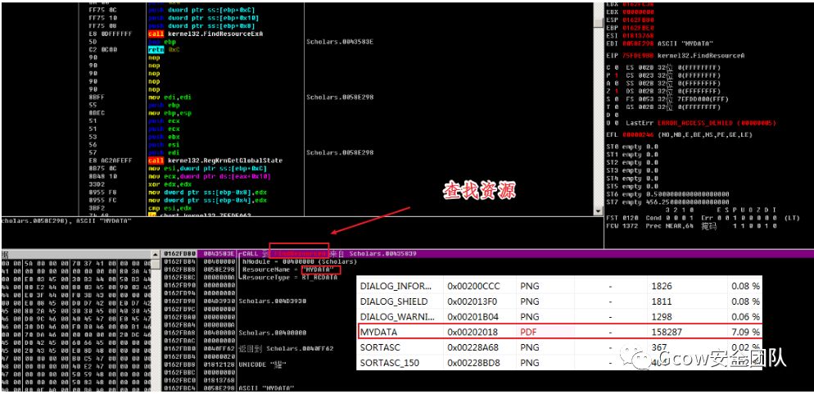Click the hex dump scrollbar up arrow
The height and width of the screenshot is (394, 814).
tap(156, 255)
